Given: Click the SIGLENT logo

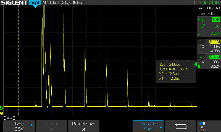Looking at the screenshot, I should click(x=15, y=2).
